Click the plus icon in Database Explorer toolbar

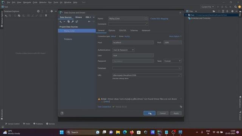pyautogui.click(x=6, y=16)
